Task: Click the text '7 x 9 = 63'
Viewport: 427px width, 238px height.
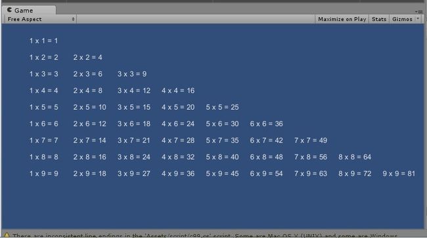Action: (311, 174)
